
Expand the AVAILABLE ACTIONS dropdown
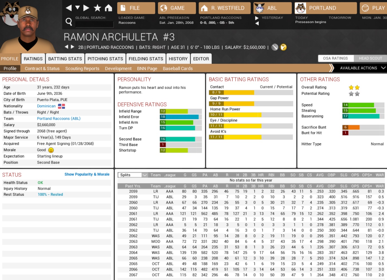[x=362, y=68]
